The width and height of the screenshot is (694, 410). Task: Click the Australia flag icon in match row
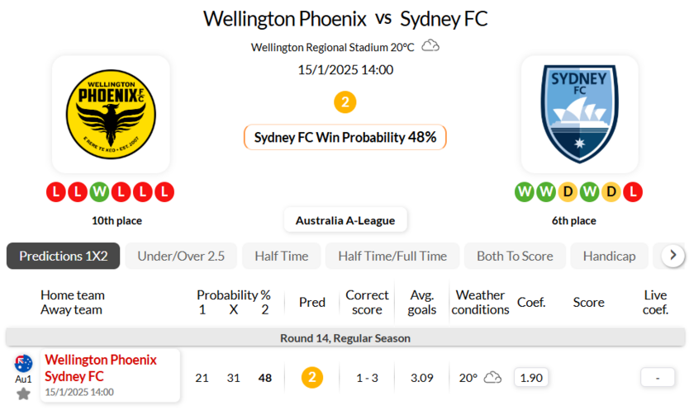[23, 363]
